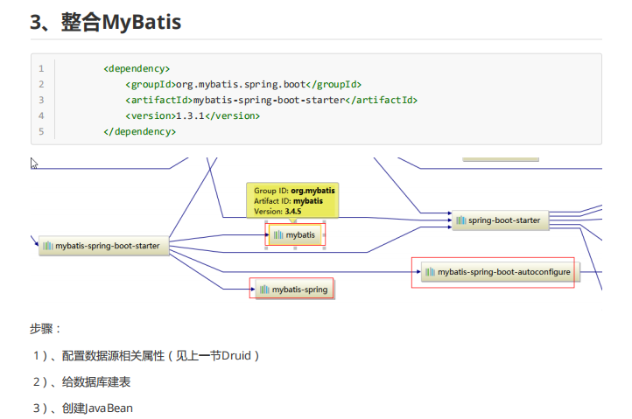Click the opening <dependency> tag line
Viewport: 632px width, 419px height.
tap(137, 68)
